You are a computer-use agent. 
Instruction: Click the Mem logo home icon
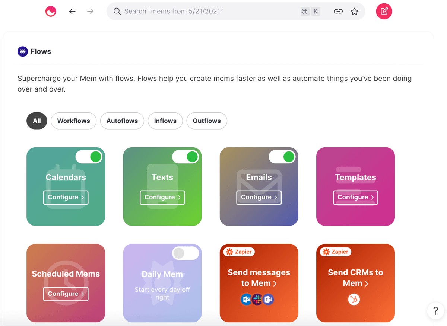pyautogui.click(x=51, y=12)
